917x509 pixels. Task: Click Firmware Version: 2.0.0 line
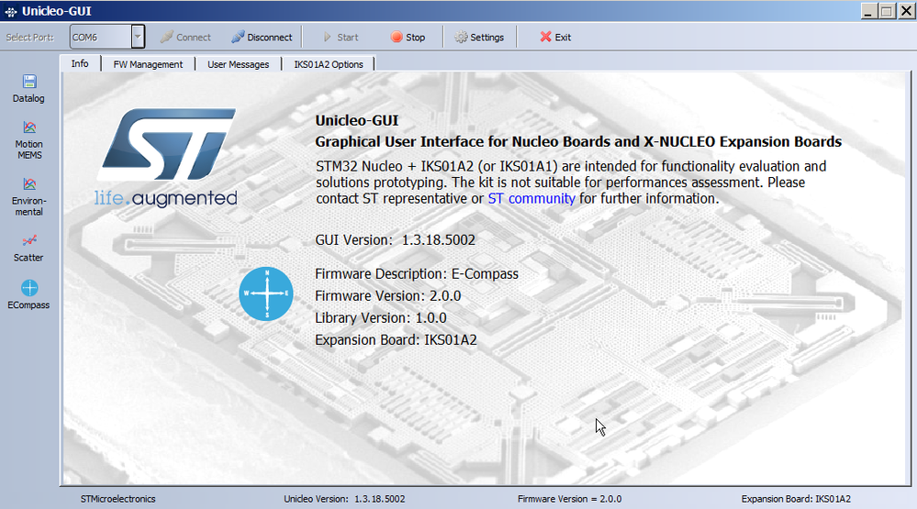click(388, 296)
